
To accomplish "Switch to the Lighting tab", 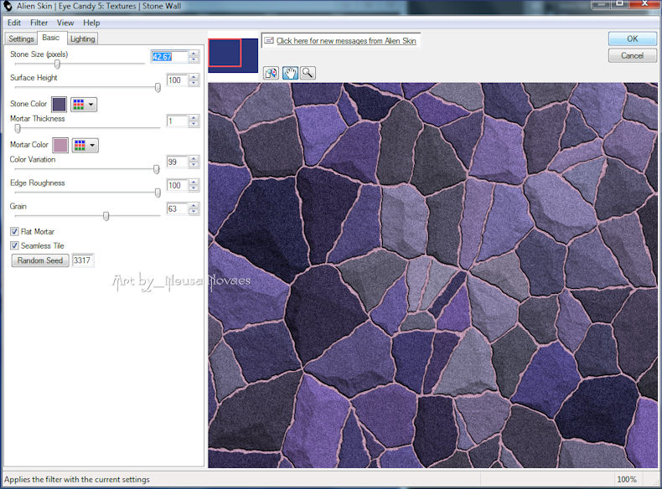I will 83,39.
